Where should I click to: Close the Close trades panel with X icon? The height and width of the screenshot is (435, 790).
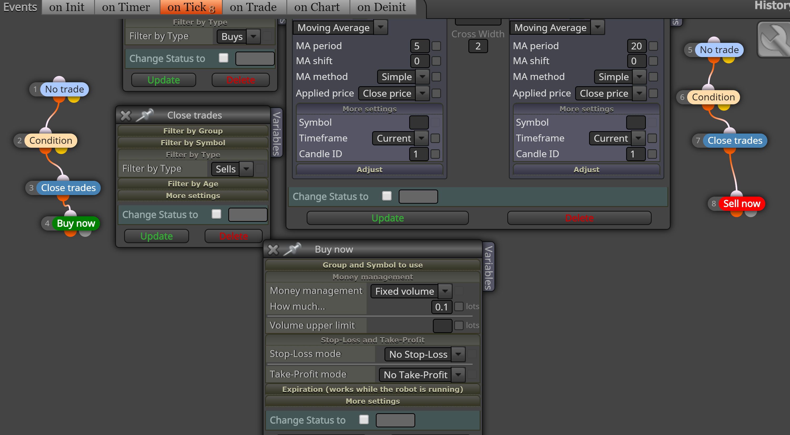[x=126, y=115]
